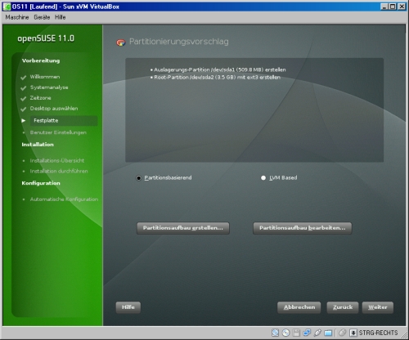Click the Vorbereitung section heading

[x=41, y=60]
